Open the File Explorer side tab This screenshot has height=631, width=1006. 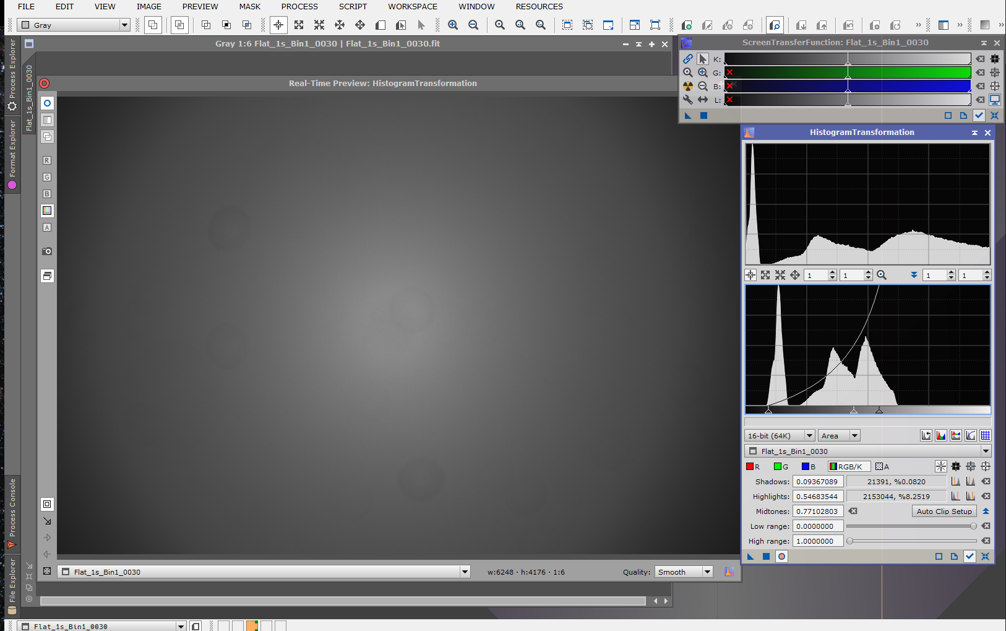click(x=12, y=586)
